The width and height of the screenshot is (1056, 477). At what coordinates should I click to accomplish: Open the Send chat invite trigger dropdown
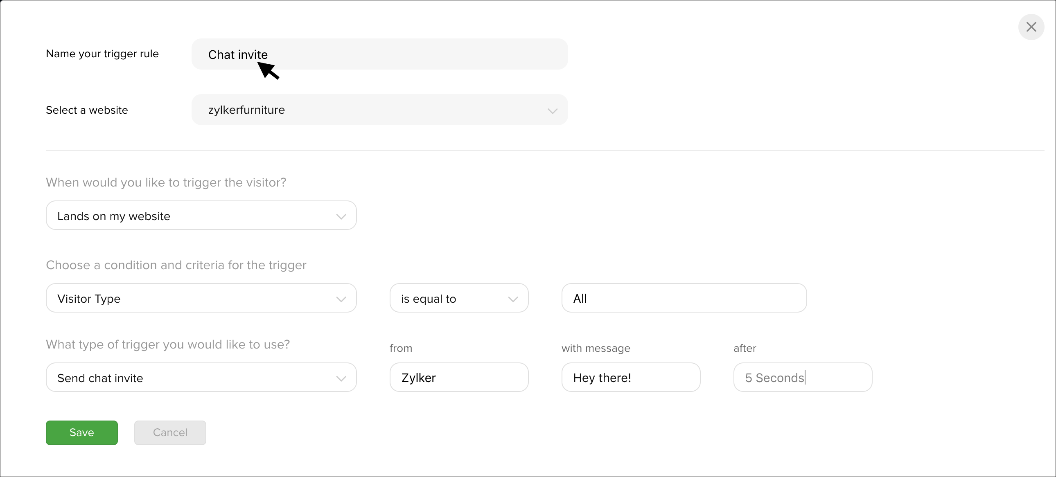tap(201, 378)
